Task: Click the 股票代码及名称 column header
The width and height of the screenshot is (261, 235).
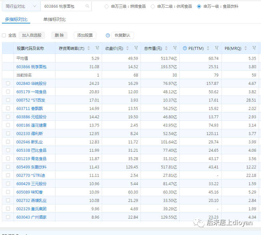Action: click(x=30, y=49)
